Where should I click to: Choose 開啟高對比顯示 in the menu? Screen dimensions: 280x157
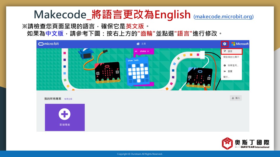[231, 57]
